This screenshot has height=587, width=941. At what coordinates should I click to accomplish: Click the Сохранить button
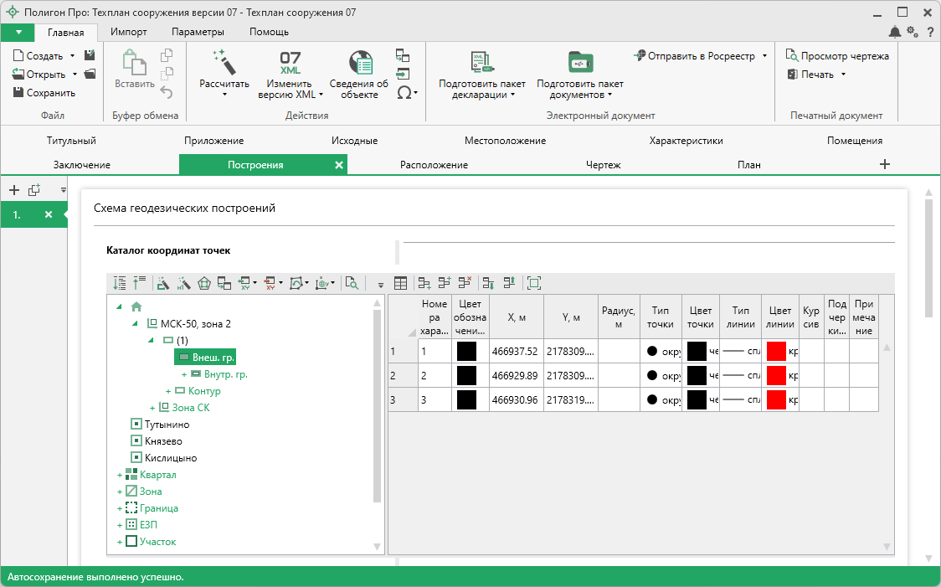pyautogui.click(x=44, y=93)
